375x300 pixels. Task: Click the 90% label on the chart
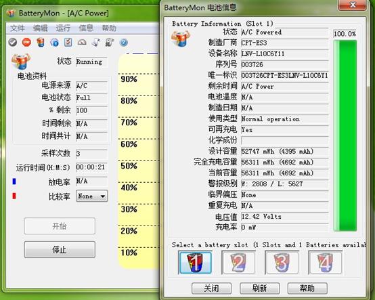point(129,79)
